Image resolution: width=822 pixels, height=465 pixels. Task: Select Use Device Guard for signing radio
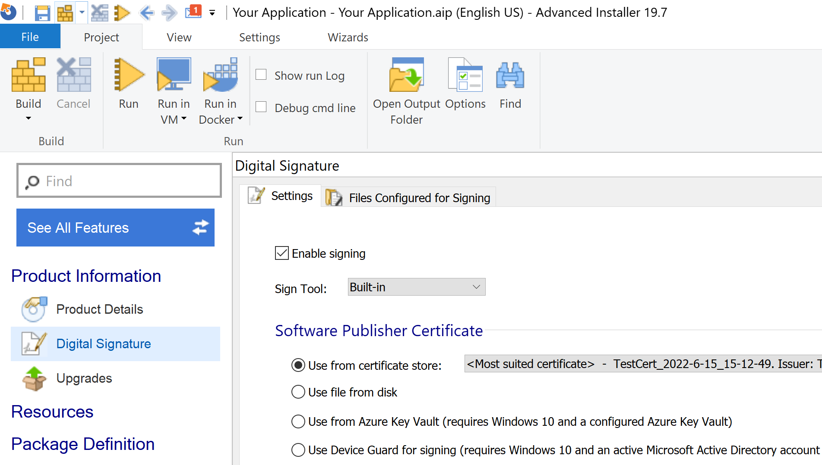click(x=298, y=449)
